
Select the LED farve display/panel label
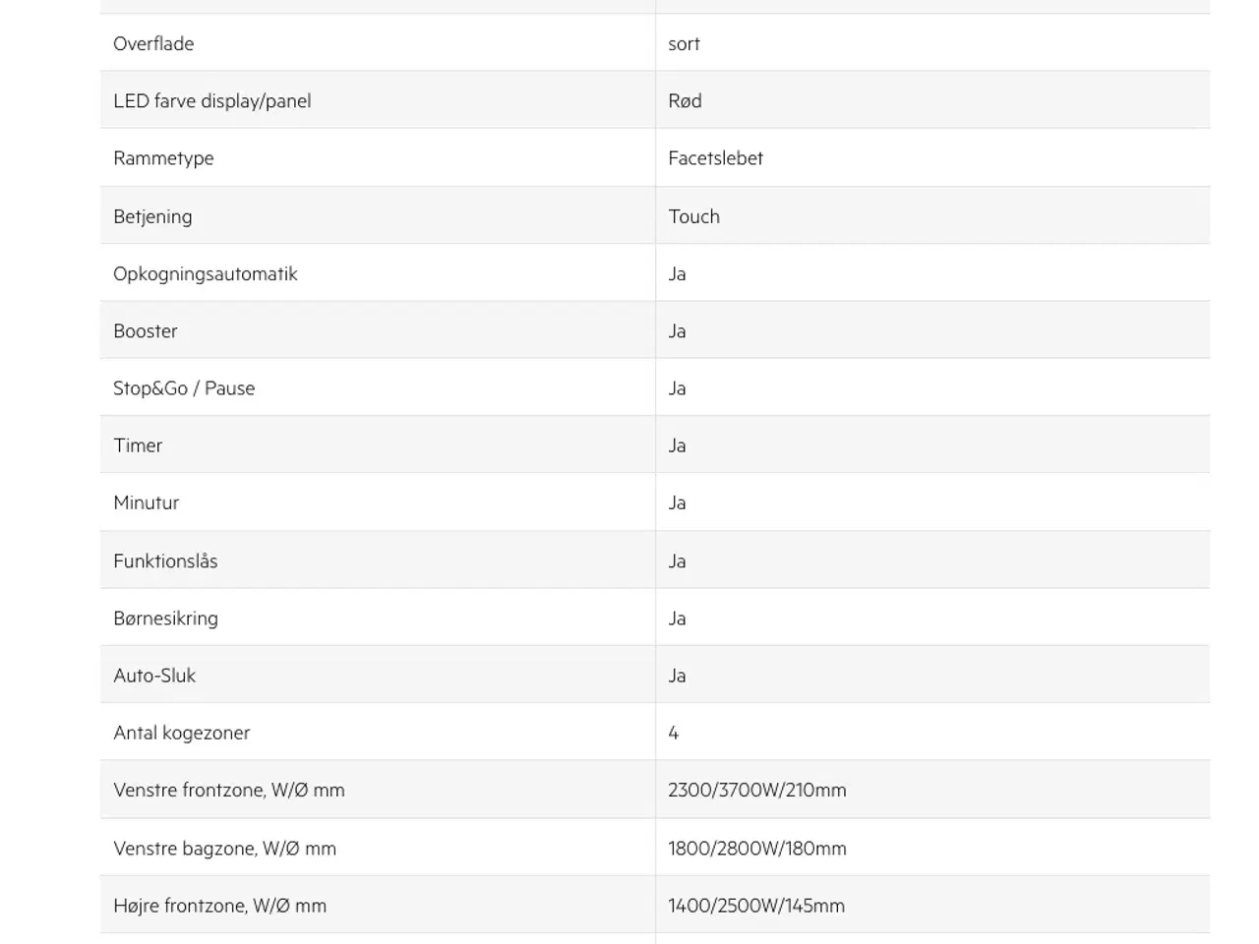(x=211, y=100)
